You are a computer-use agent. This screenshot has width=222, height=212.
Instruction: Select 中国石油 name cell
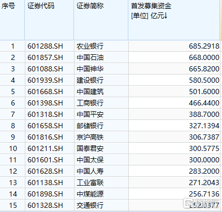(x=101, y=57)
